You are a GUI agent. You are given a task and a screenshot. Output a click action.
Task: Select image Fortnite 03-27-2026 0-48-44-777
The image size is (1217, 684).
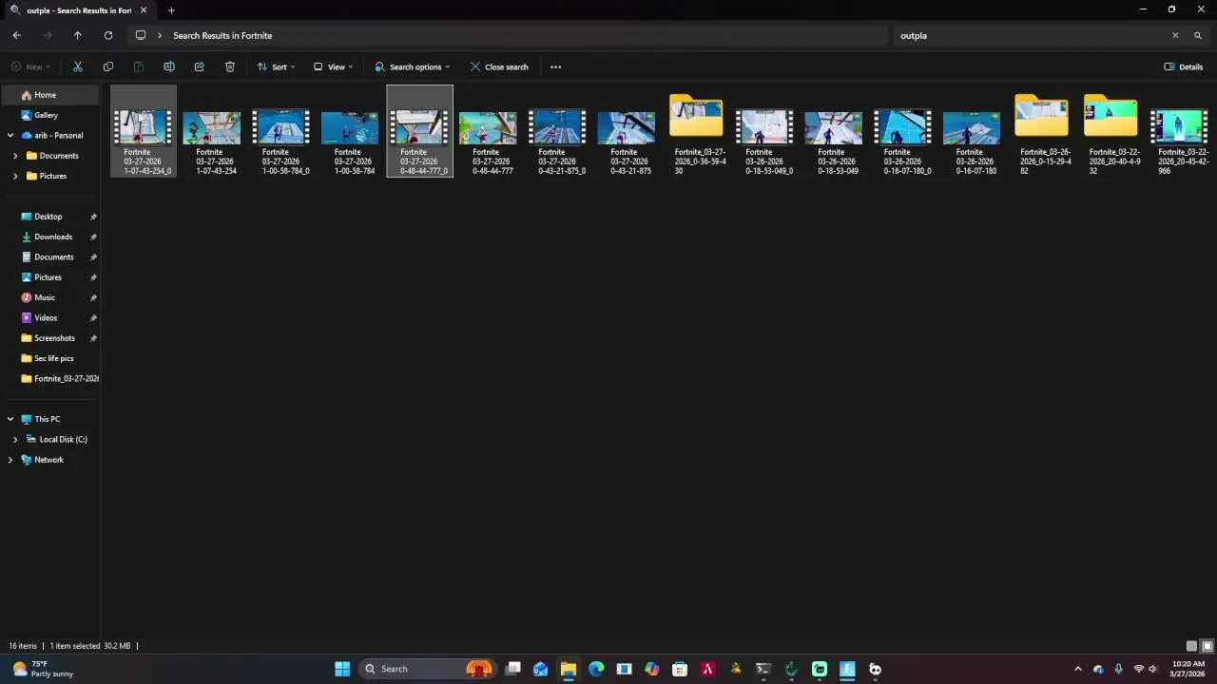point(488,131)
